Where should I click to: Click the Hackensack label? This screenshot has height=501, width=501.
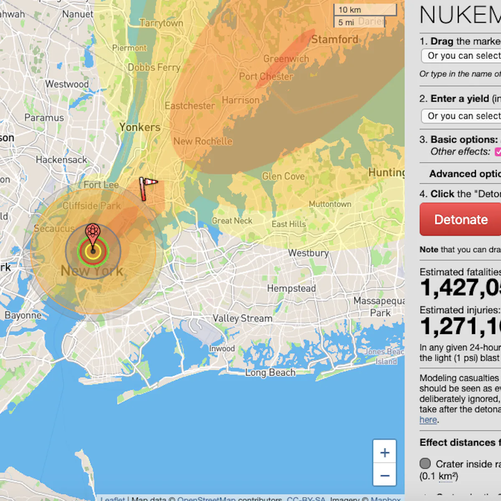point(61,159)
